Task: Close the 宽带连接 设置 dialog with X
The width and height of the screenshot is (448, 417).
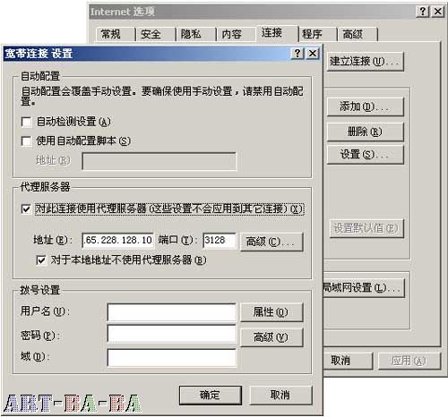Action: pos(313,54)
